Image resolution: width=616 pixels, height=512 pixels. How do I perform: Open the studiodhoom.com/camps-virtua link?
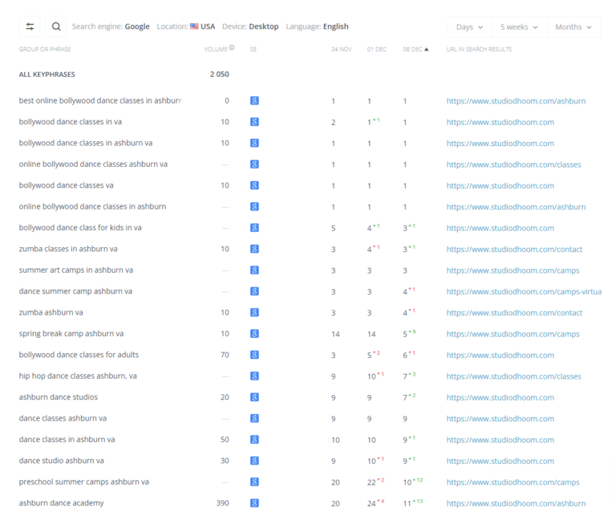(x=524, y=291)
